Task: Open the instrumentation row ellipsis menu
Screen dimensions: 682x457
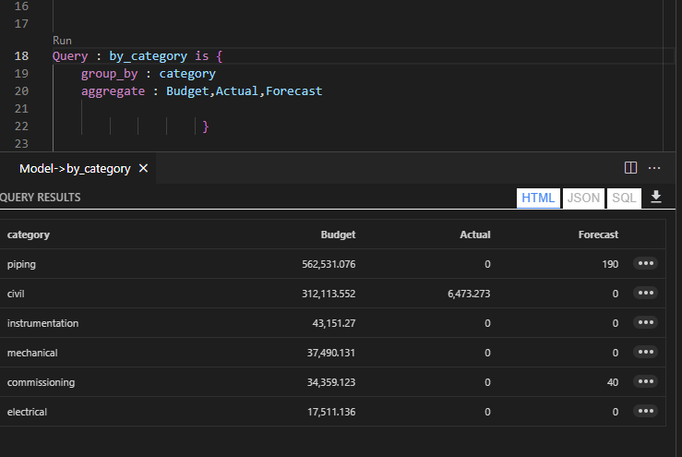Action: click(x=645, y=322)
